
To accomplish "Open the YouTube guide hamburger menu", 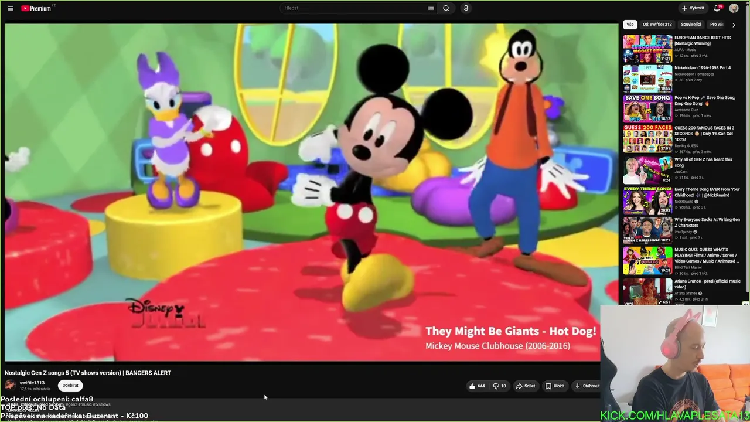I will tap(10, 8).
